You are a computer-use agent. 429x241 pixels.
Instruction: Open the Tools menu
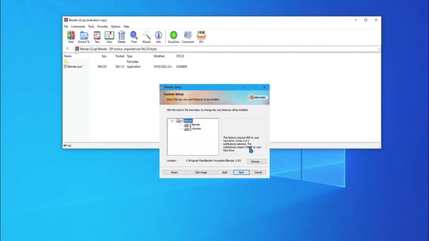[x=91, y=26]
